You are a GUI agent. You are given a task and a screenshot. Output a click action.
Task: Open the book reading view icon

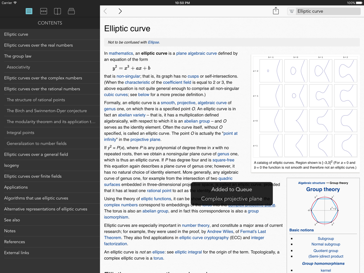pyautogui.click(x=57, y=11)
